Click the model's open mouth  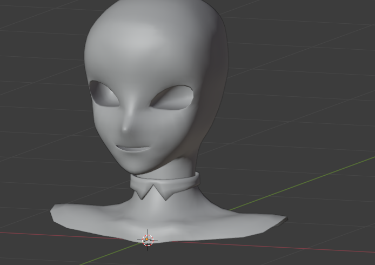[x=133, y=148]
